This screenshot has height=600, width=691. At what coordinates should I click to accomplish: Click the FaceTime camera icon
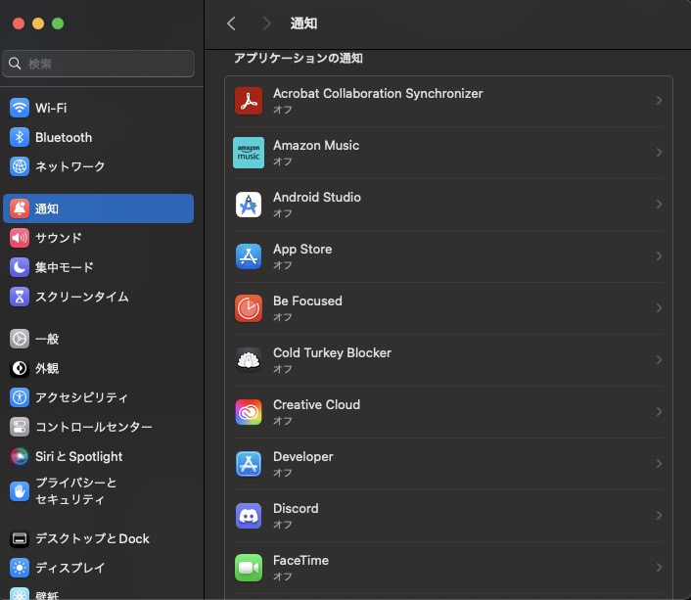[x=249, y=568]
